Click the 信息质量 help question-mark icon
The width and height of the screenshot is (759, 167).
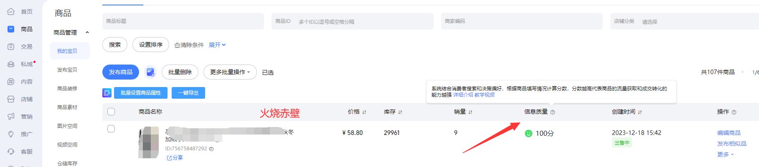pos(553,112)
